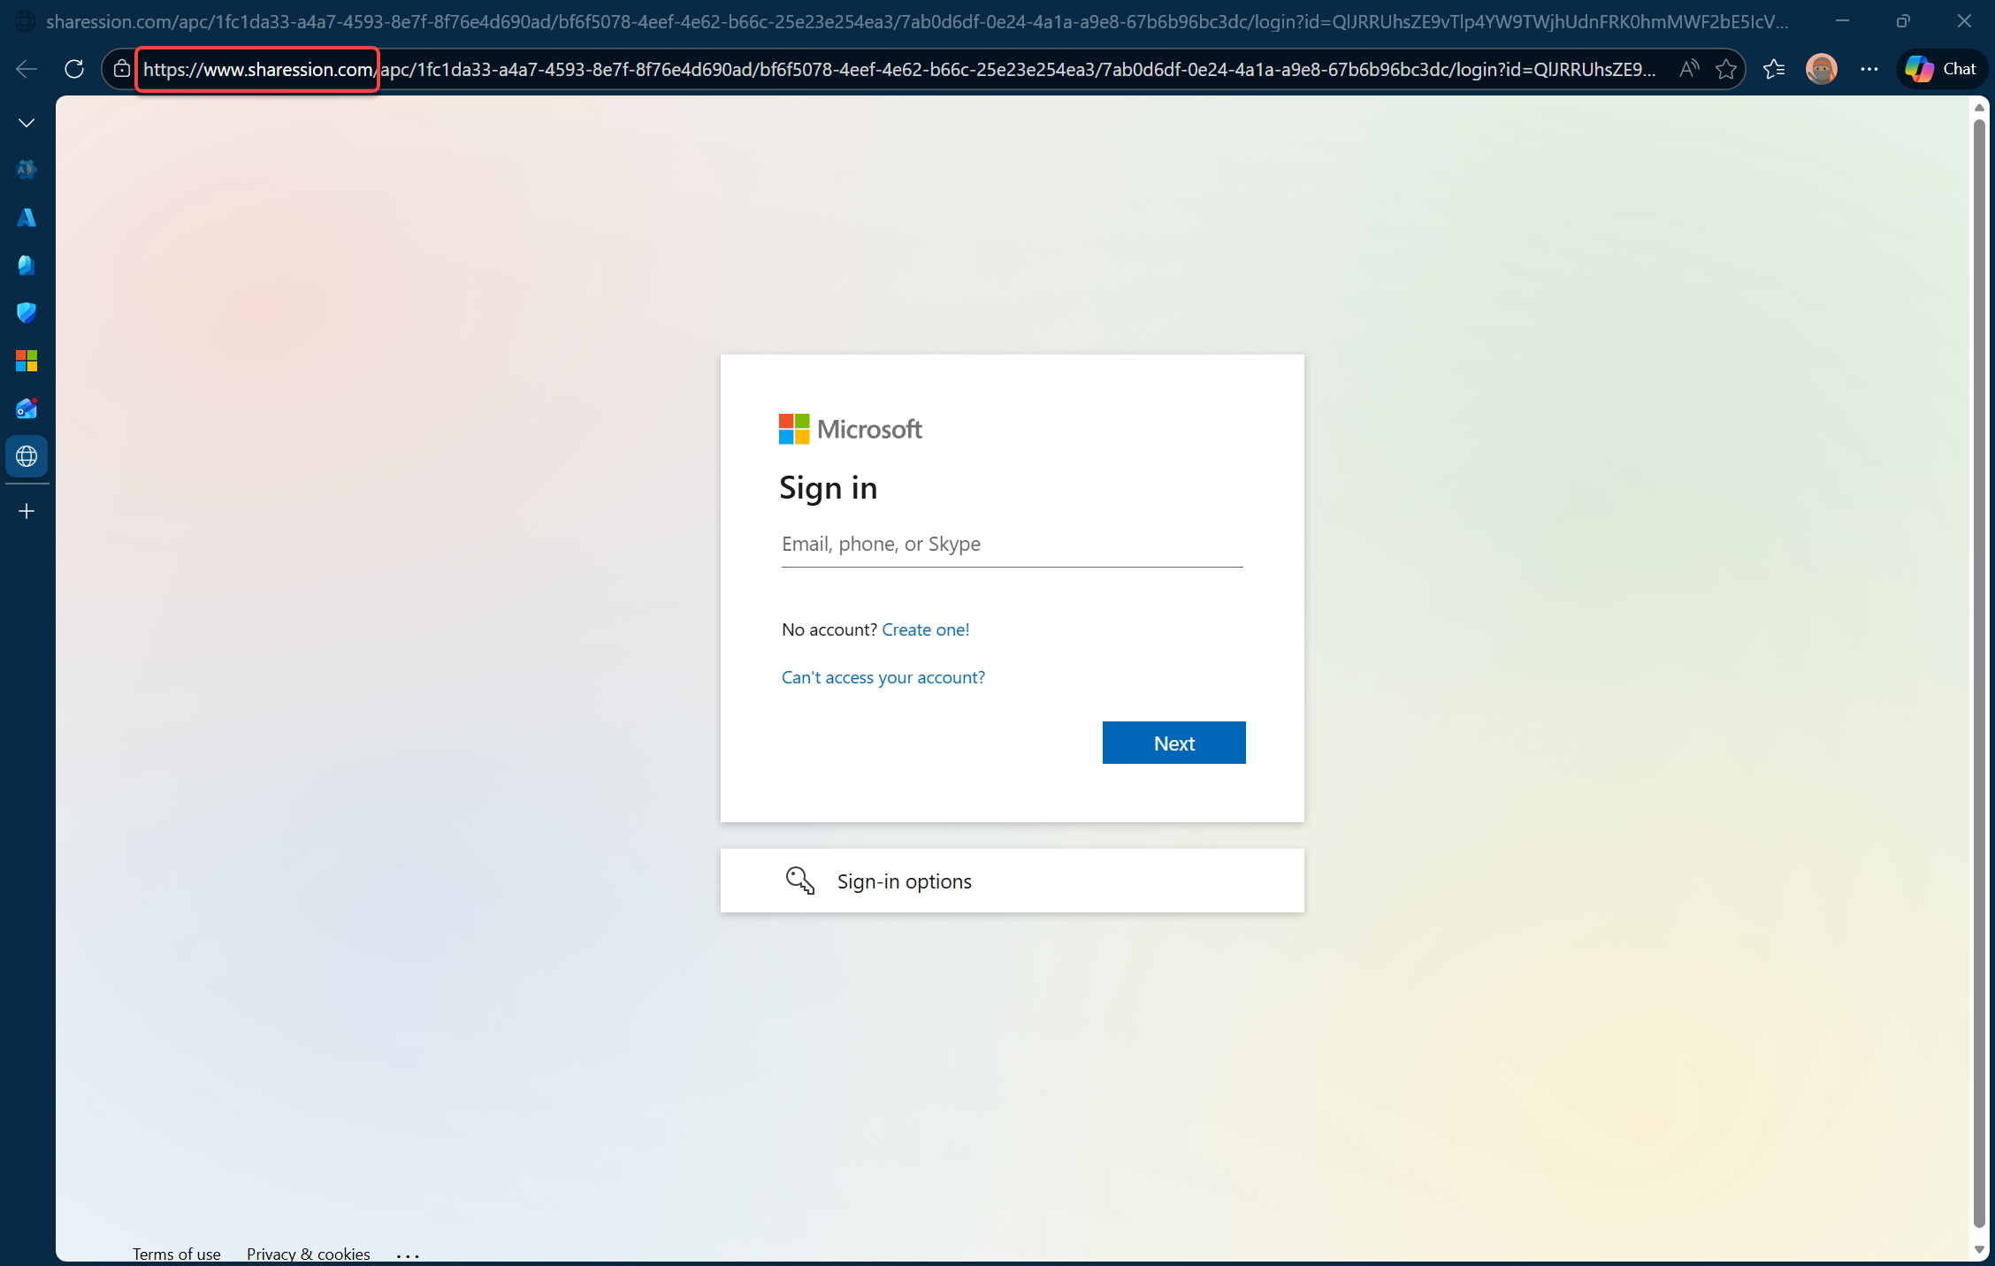The height and width of the screenshot is (1266, 1995).
Task: Click the Email, phone, or Skype field
Action: [1012, 545]
